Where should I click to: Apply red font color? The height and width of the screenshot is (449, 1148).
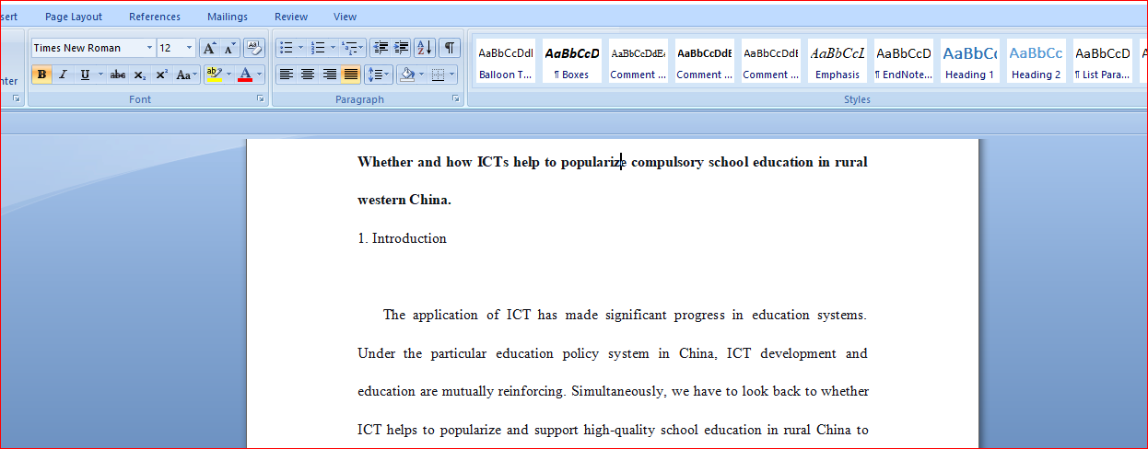[x=245, y=75]
